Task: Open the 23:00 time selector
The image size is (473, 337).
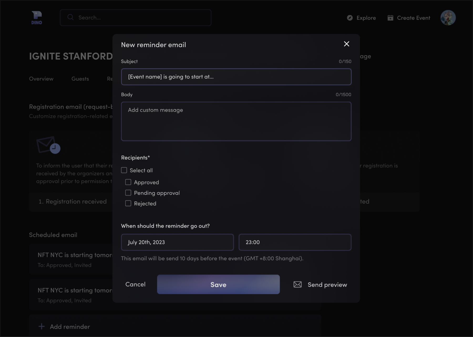Action: click(x=295, y=242)
